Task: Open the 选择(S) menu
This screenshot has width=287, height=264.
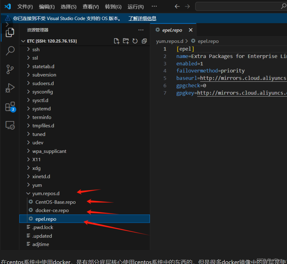Action: coord(68,7)
